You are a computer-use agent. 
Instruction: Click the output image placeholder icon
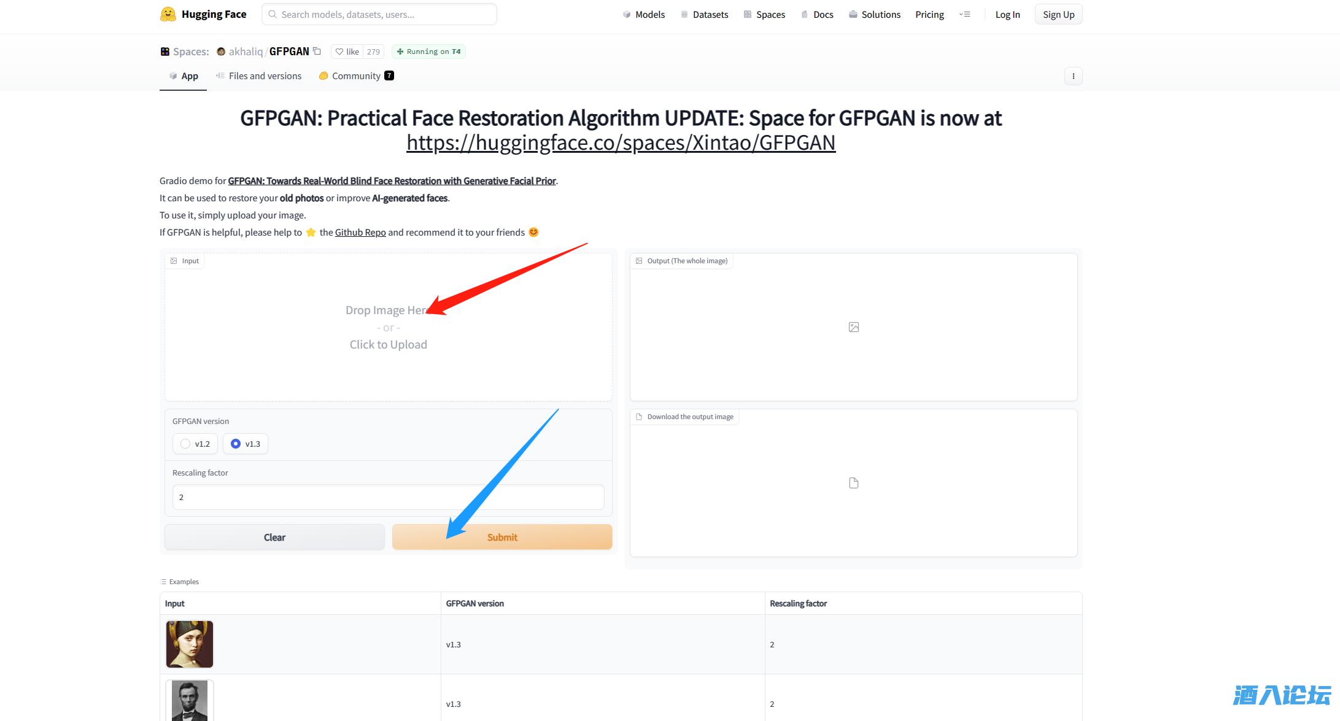[854, 327]
